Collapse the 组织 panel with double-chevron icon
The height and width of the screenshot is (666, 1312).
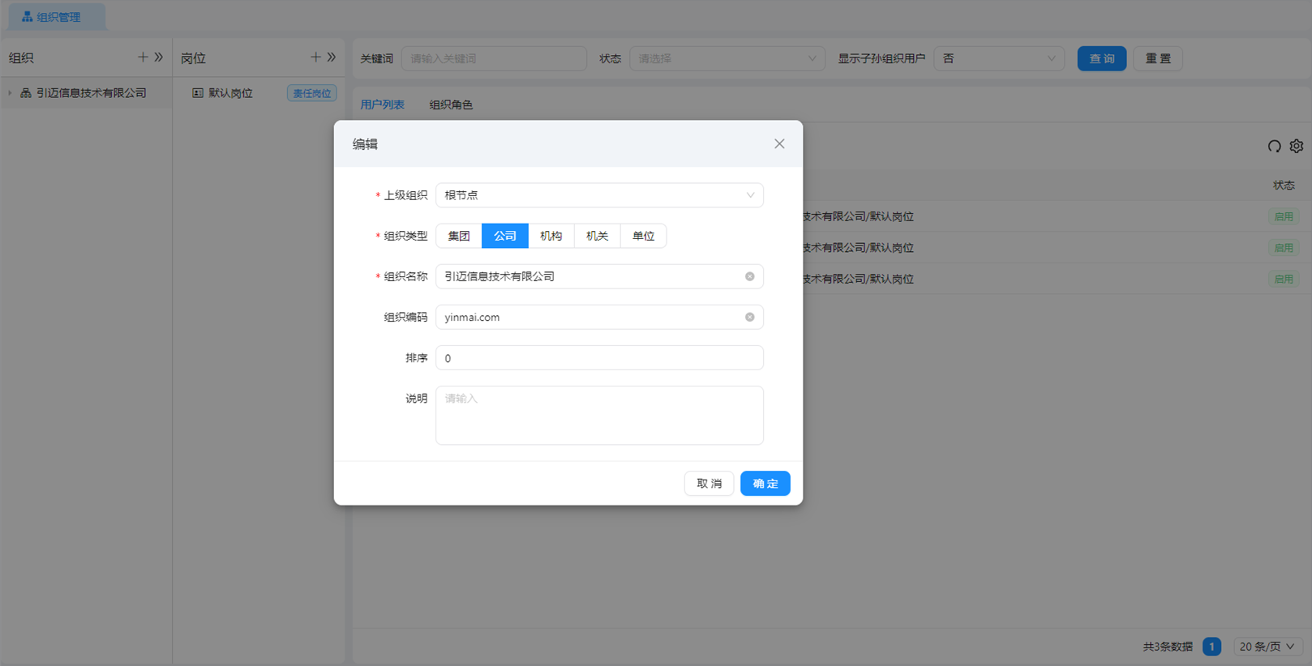tap(159, 58)
